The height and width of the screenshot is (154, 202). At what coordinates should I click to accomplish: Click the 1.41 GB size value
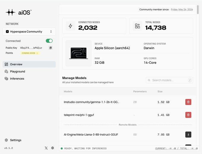pos(163,115)
